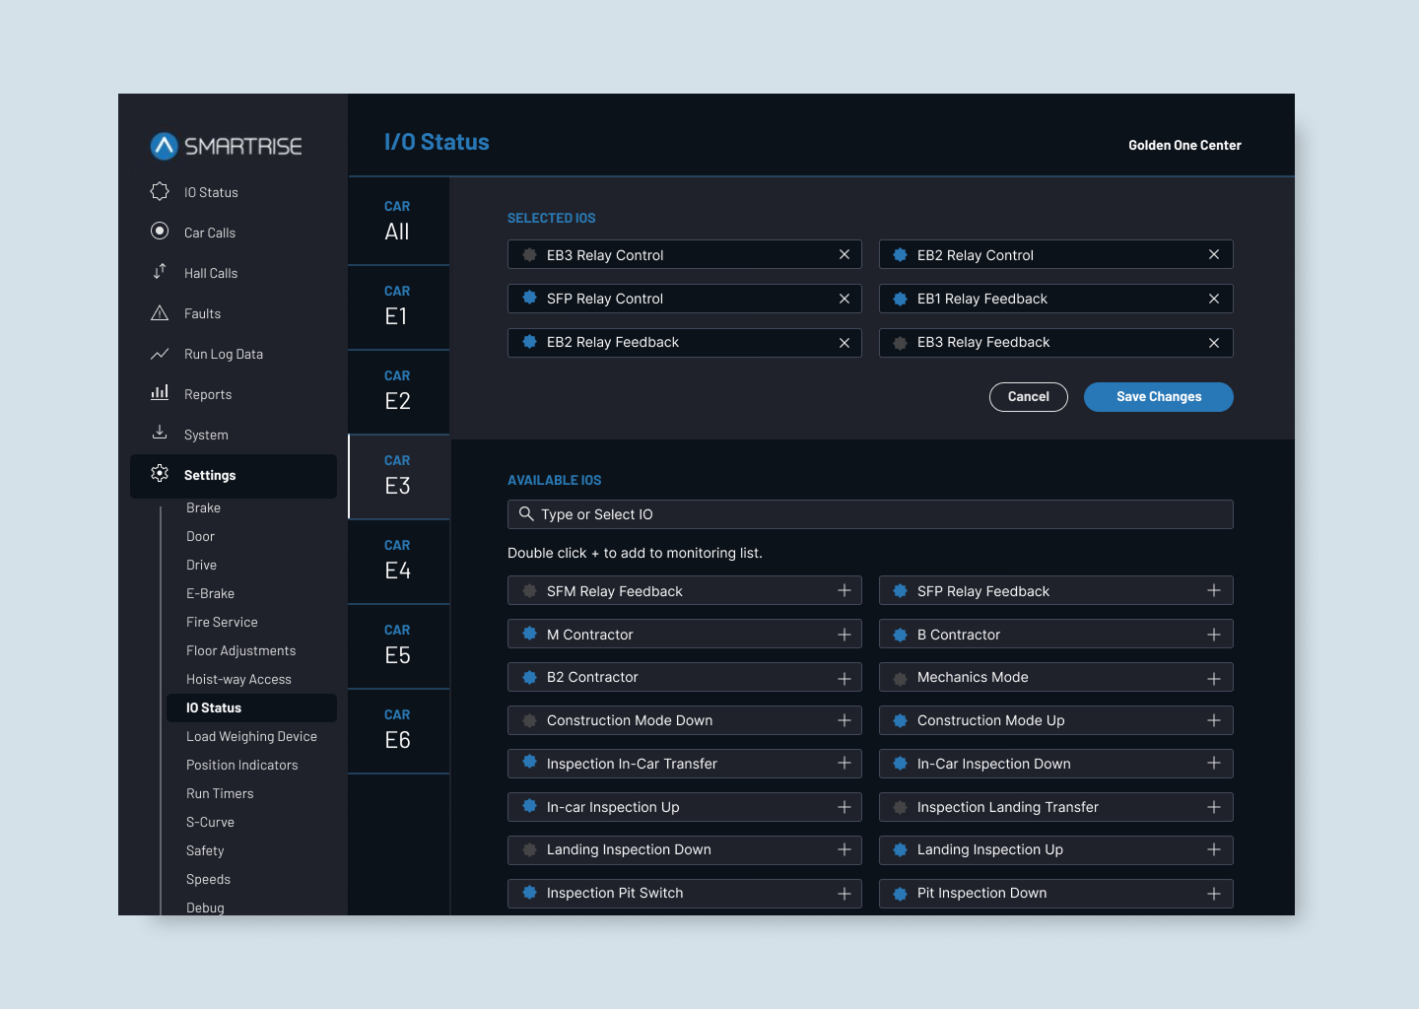Remove EB3 Relay Control from selected IOs

tap(845, 255)
